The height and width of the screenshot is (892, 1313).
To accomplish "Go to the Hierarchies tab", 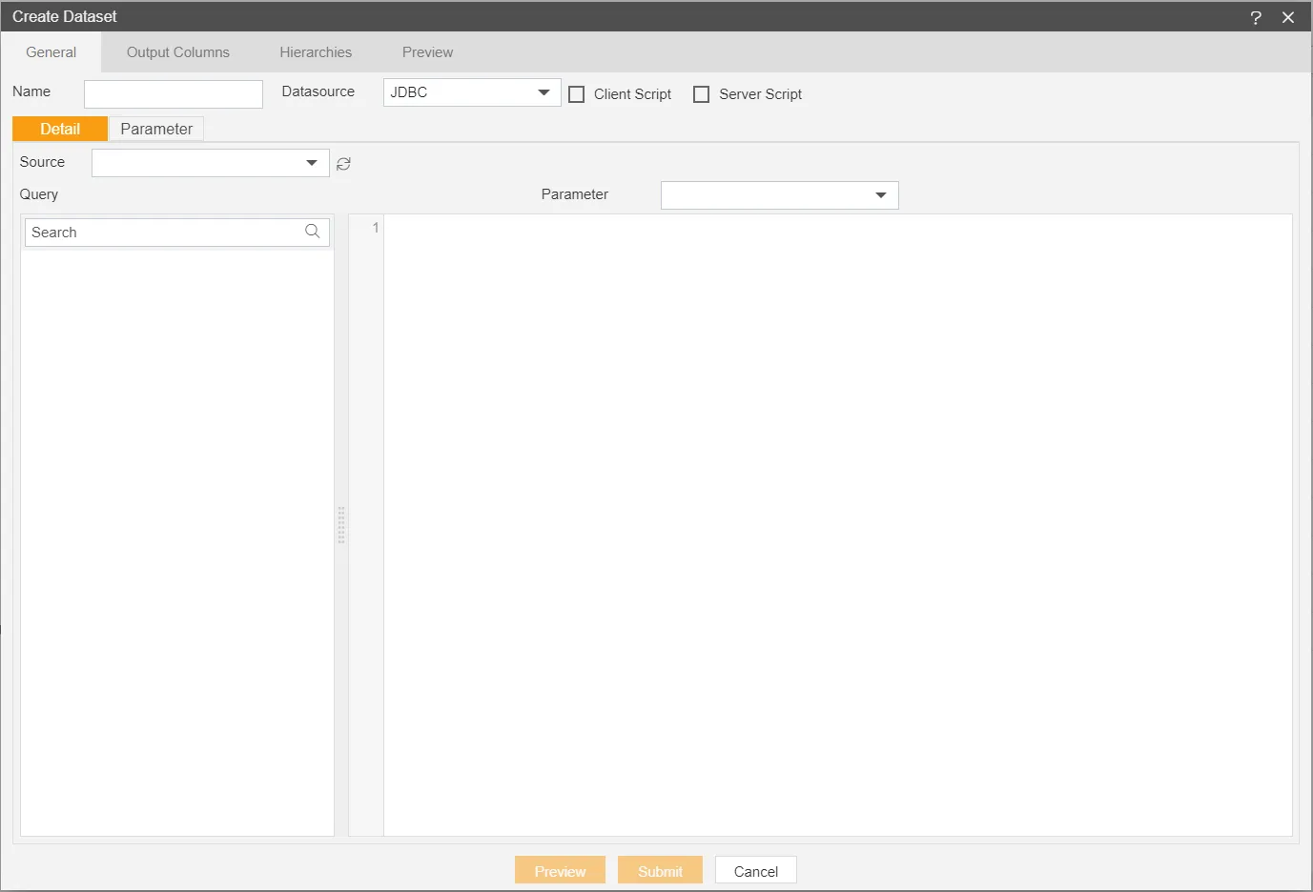I will tap(316, 52).
